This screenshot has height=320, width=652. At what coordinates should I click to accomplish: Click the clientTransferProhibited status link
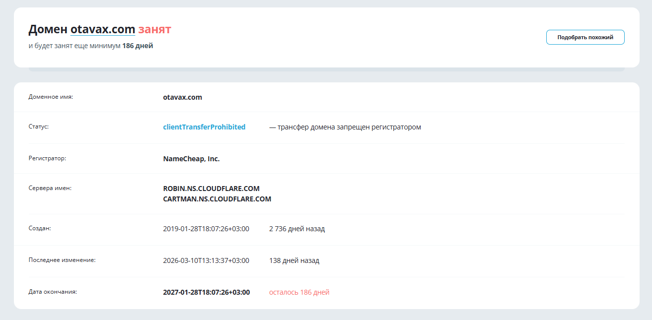point(204,127)
